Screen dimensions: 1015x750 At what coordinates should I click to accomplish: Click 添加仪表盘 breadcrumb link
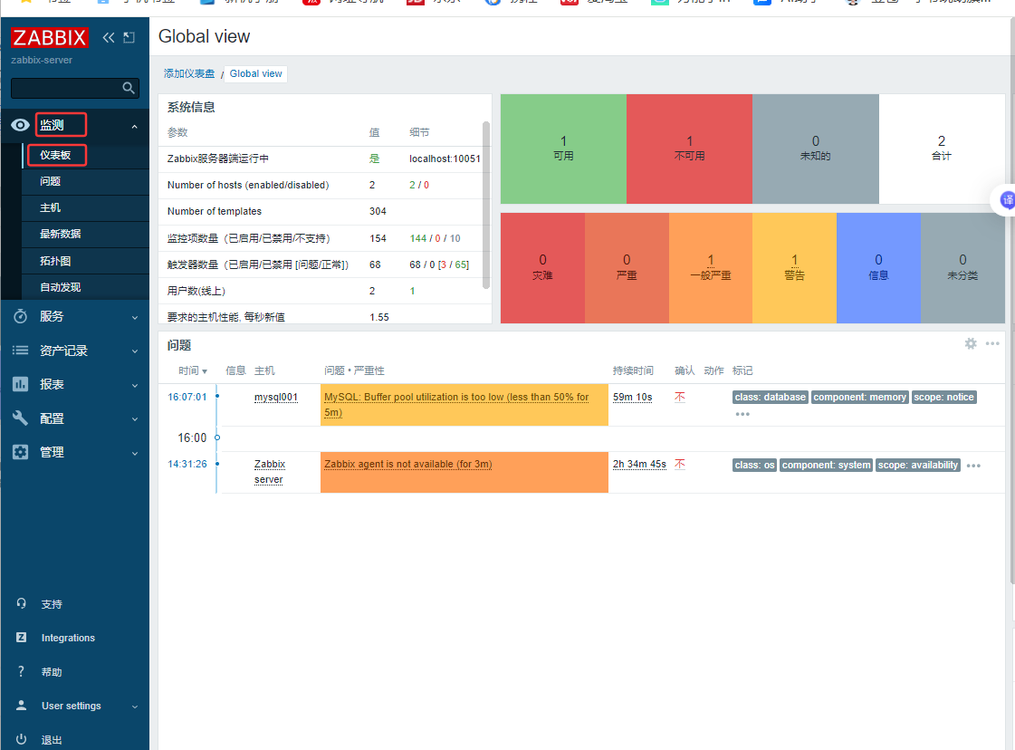(189, 74)
